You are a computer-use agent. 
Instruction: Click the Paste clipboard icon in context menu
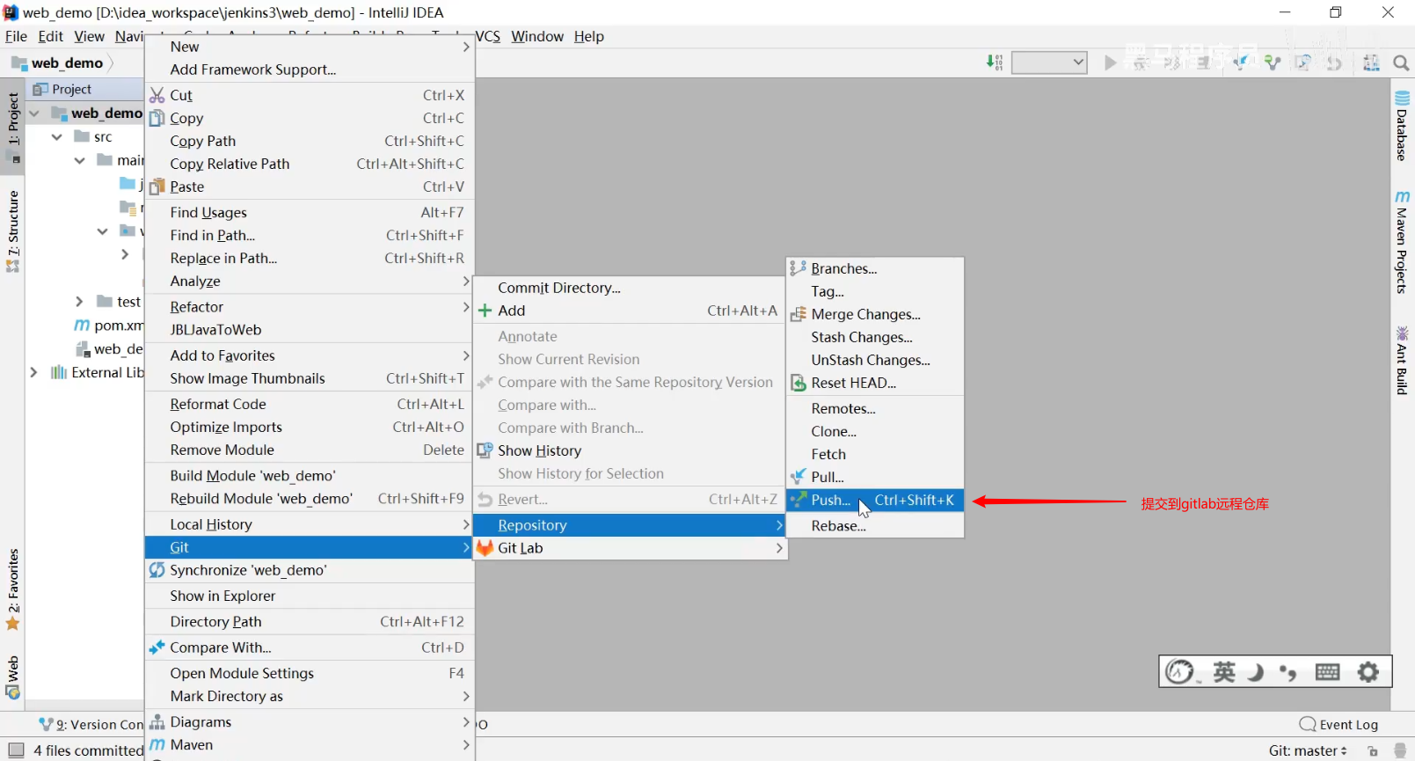coord(157,187)
